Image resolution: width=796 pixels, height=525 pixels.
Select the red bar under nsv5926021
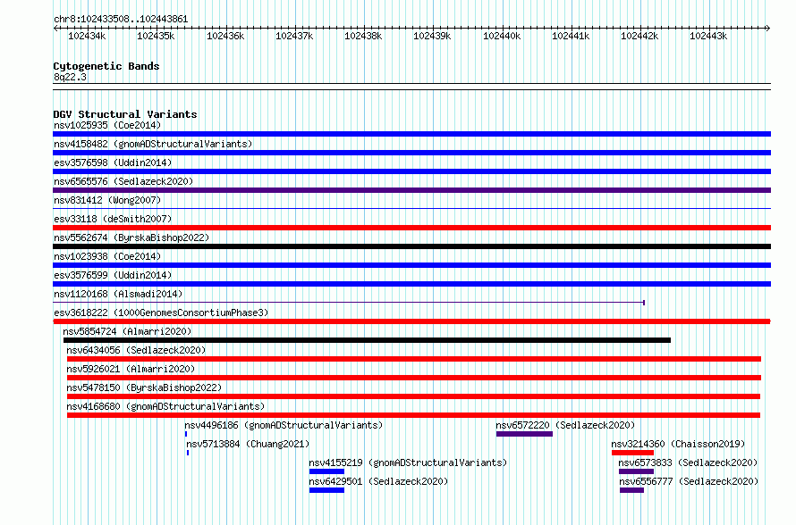pyautogui.click(x=414, y=378)
